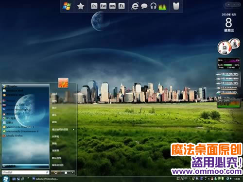Click the calendar gadget showing 8

pyautogui.click(x=229, y=23)
